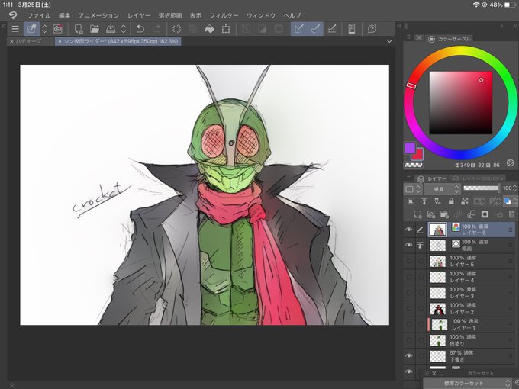
Task: Toggle snap to grid icon
Action: click(x=332, y=29)
